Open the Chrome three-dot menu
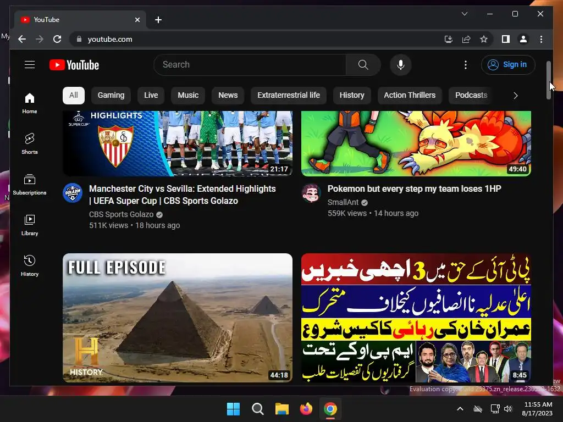 coord(541,39)
